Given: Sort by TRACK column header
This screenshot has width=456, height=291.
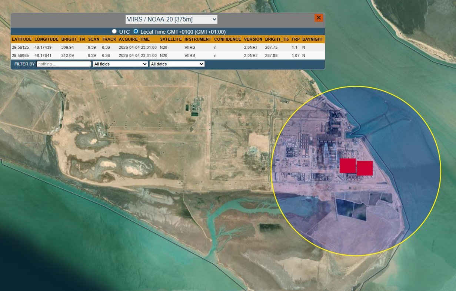Looking at the screenshot, I should pos(109,39).
